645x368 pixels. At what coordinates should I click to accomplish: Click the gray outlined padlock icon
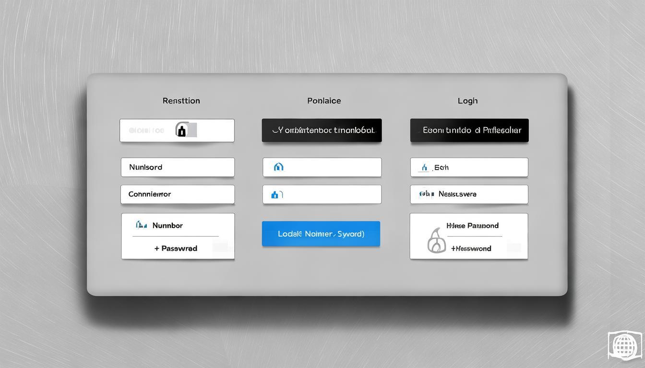click(436, 240)
